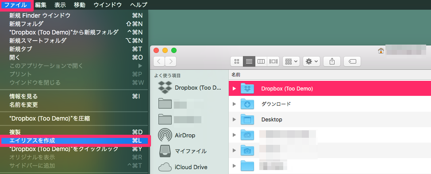Switch Finder to Cover Flow view
Image resolution: width=431 pixels, height=174 pixels.
273,61
